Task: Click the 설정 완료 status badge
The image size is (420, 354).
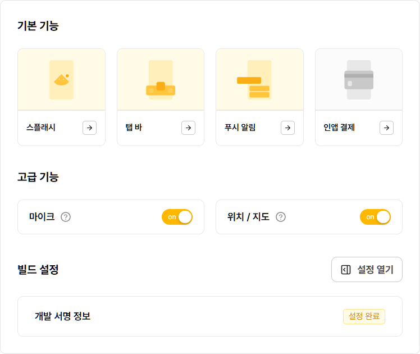Action: click(x=364, y=316)
